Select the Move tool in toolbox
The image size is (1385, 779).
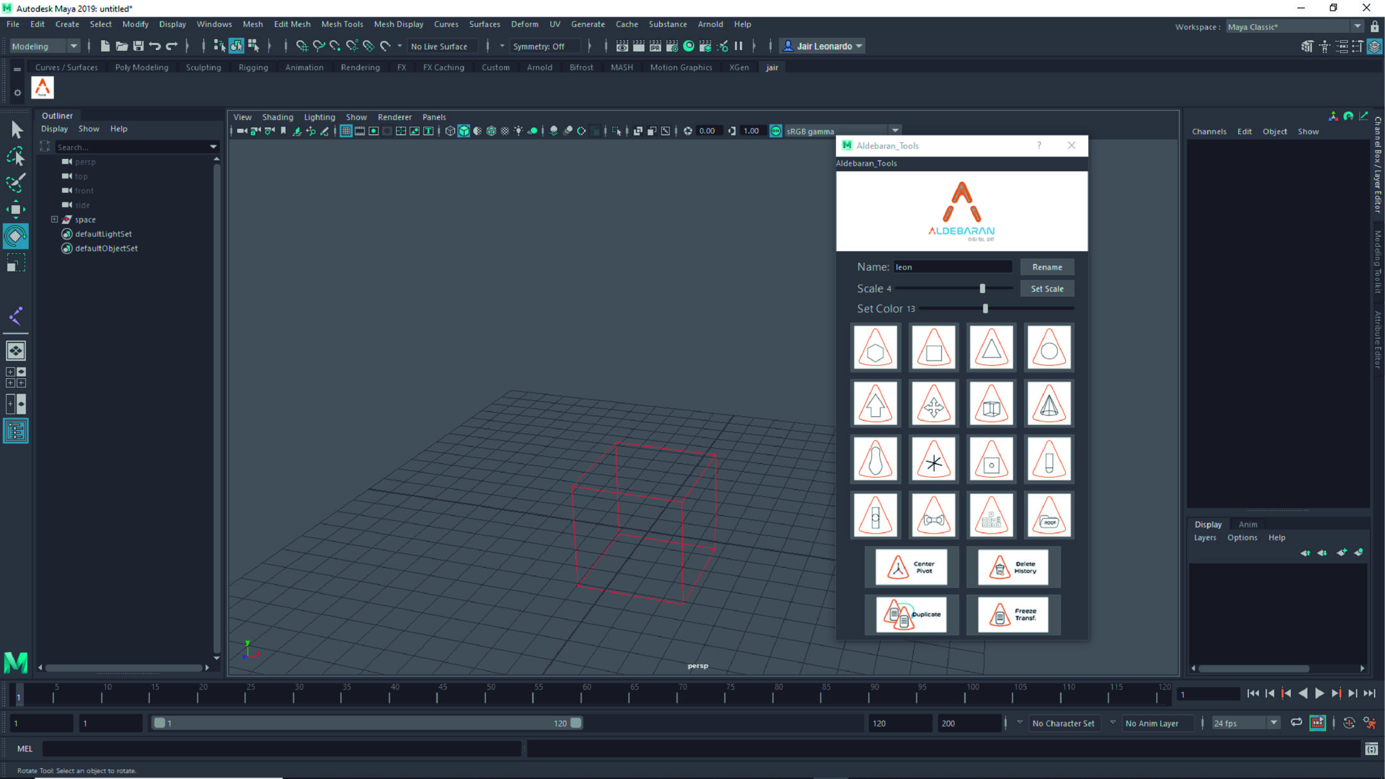(x=15, y=209)
